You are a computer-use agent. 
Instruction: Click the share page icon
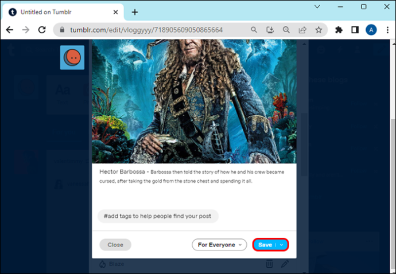click(302, 30)
